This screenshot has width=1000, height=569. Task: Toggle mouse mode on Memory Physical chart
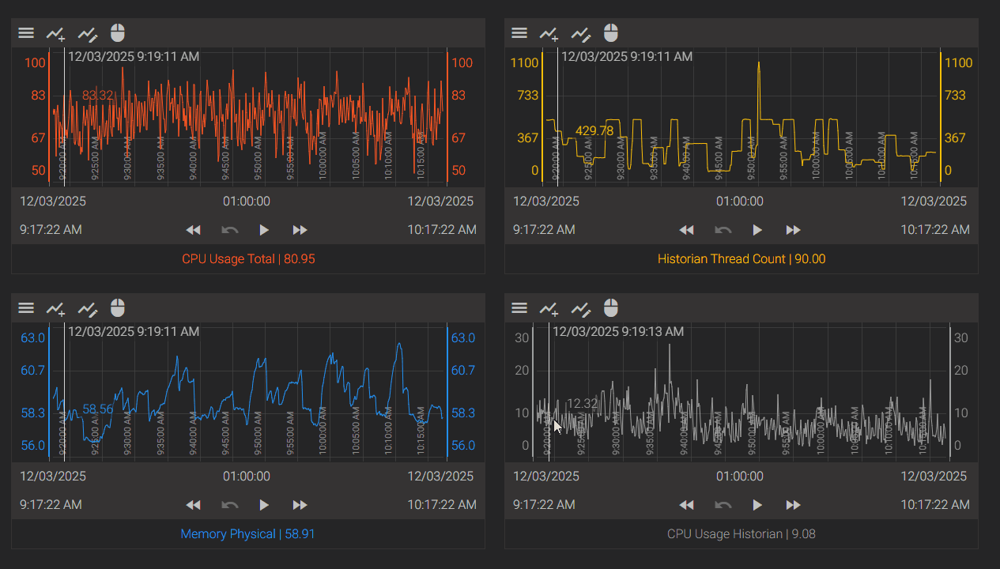coord(118,308)
